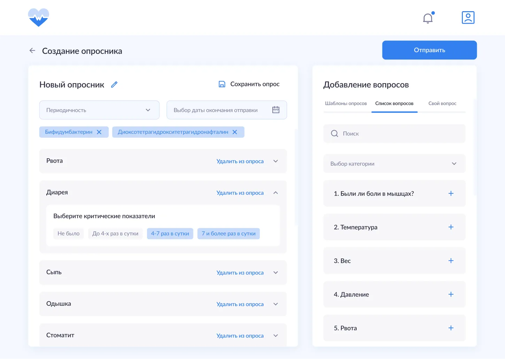Switch to Свой вопрос tab
The image size is (505, 359).
click(x=442, y=103)
